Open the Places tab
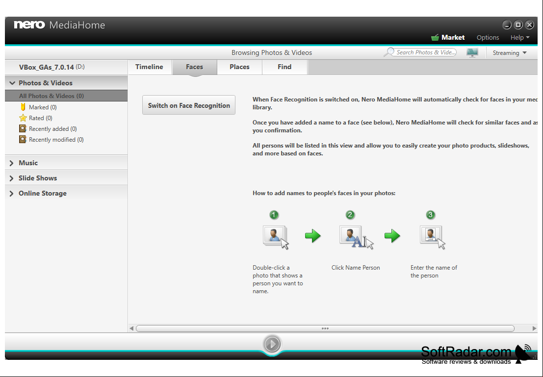Viewport: 543px width, 377px height. pos(239,67)
